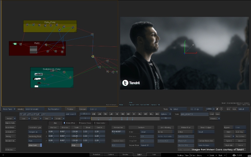Click the Flame logo in bottom bar
Image resolution: width=251 pixels, height=157 pixels.
tap(234, 155)
